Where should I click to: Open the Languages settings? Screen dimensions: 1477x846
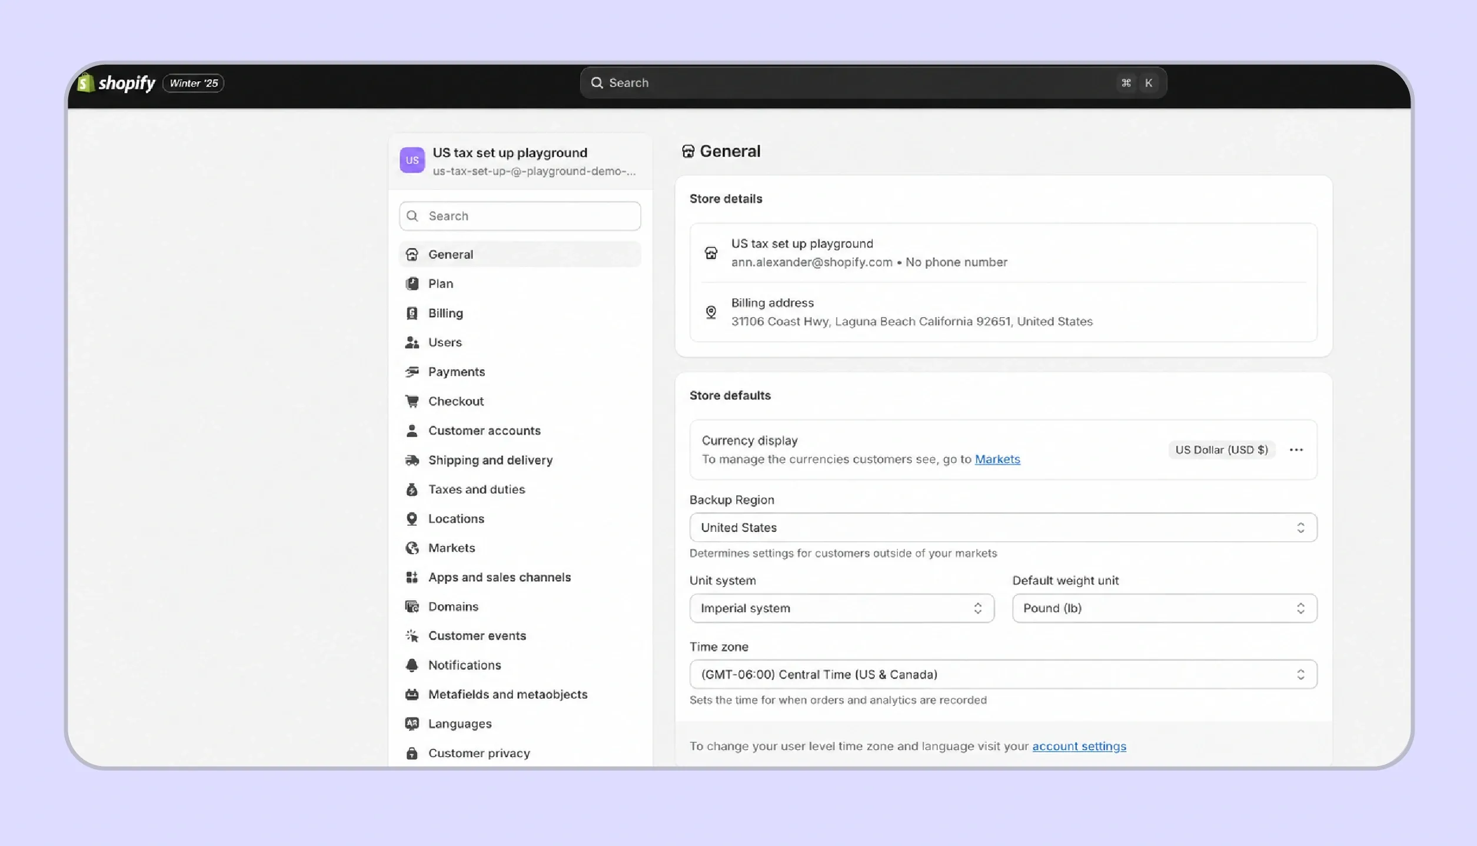tap(520, 724)
